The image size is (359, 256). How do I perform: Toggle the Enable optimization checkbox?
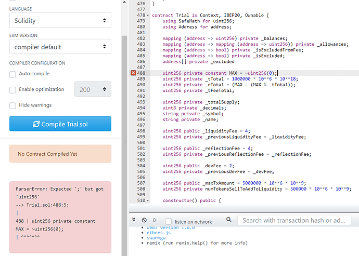tap(12, 90)
